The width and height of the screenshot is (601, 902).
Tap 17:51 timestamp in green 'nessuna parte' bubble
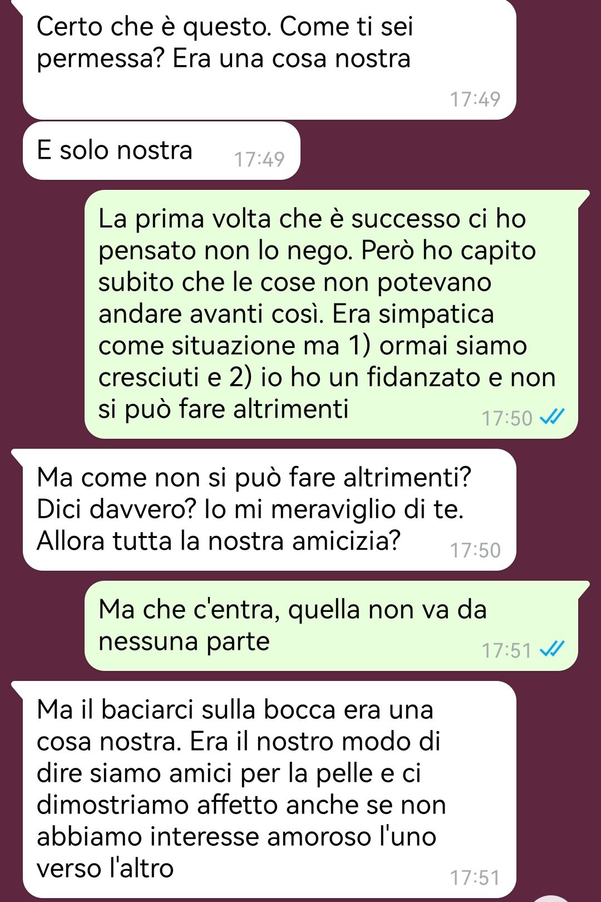[507, 650]
